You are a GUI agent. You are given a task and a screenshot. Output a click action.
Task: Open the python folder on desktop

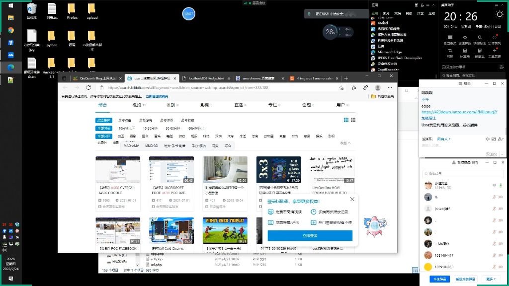click(x=52, y=39)
